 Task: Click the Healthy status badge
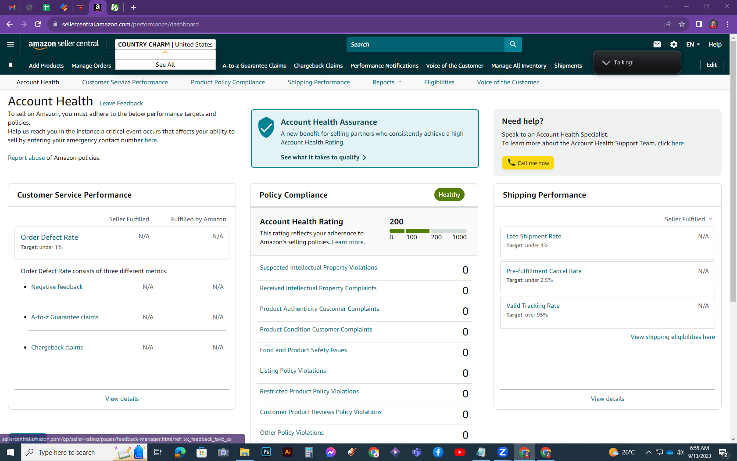449,194
